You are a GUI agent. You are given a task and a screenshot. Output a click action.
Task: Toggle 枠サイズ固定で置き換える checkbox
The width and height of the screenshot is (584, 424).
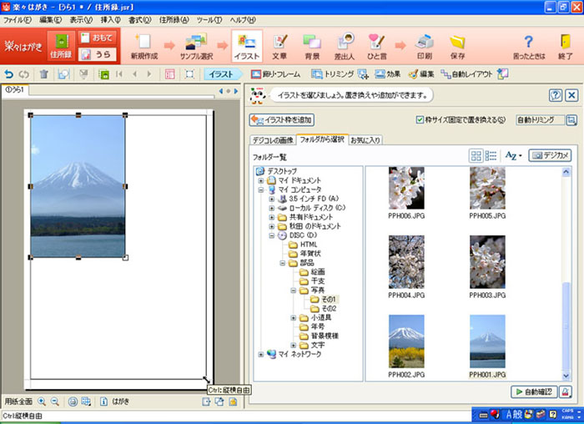tap(420, 119)
